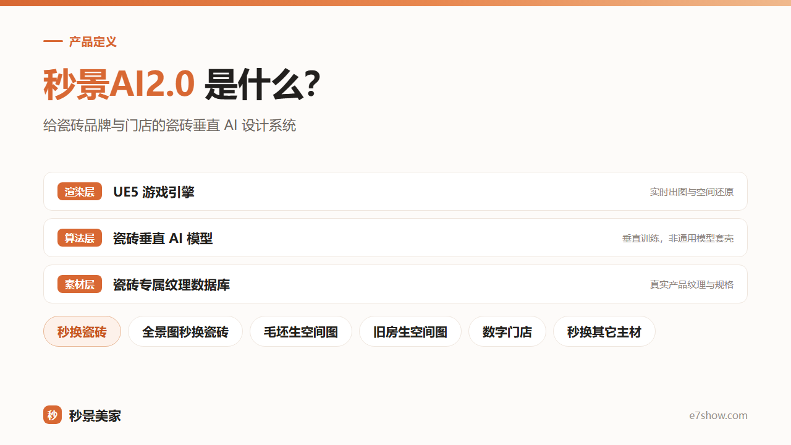Open the e7show.com link

(719, 415)
